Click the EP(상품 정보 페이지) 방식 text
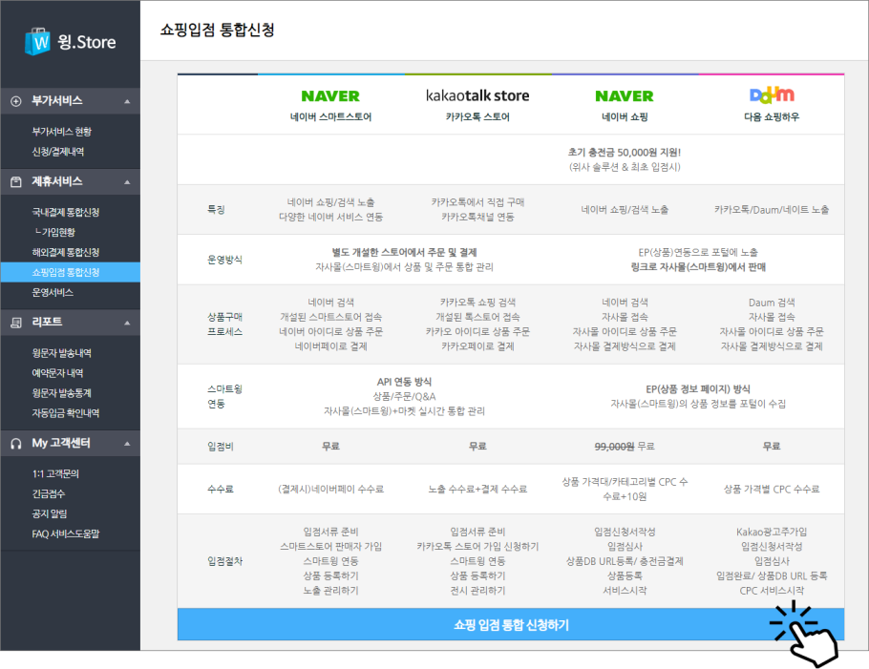The image size is (869, 669). (698, 388)
